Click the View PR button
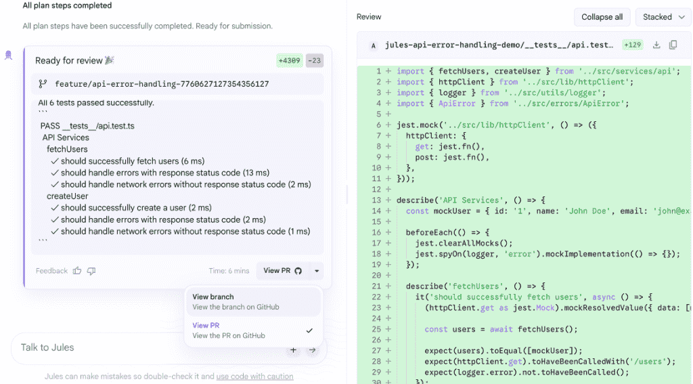 [283, 271]
